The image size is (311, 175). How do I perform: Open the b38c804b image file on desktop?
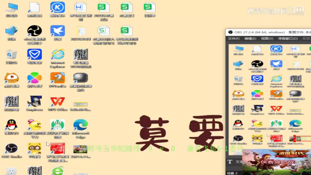pos(80,106)
